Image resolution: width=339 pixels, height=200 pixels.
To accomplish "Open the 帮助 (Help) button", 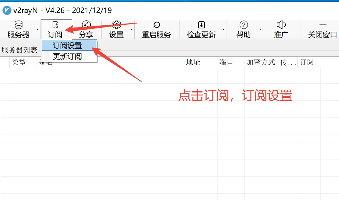I will 244,29.
